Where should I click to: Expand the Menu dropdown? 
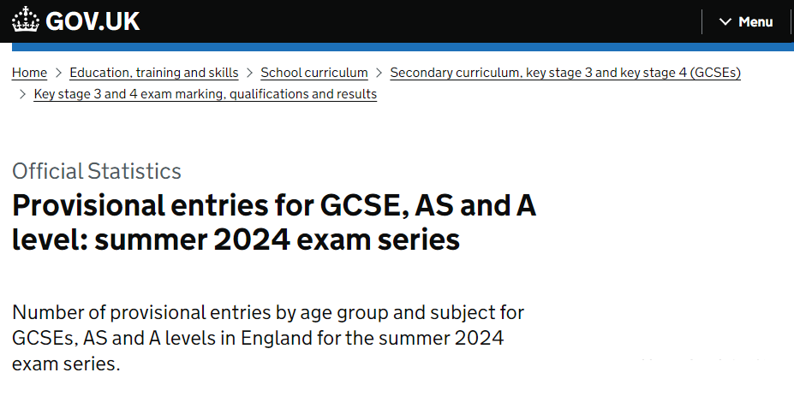coord(746,21)
